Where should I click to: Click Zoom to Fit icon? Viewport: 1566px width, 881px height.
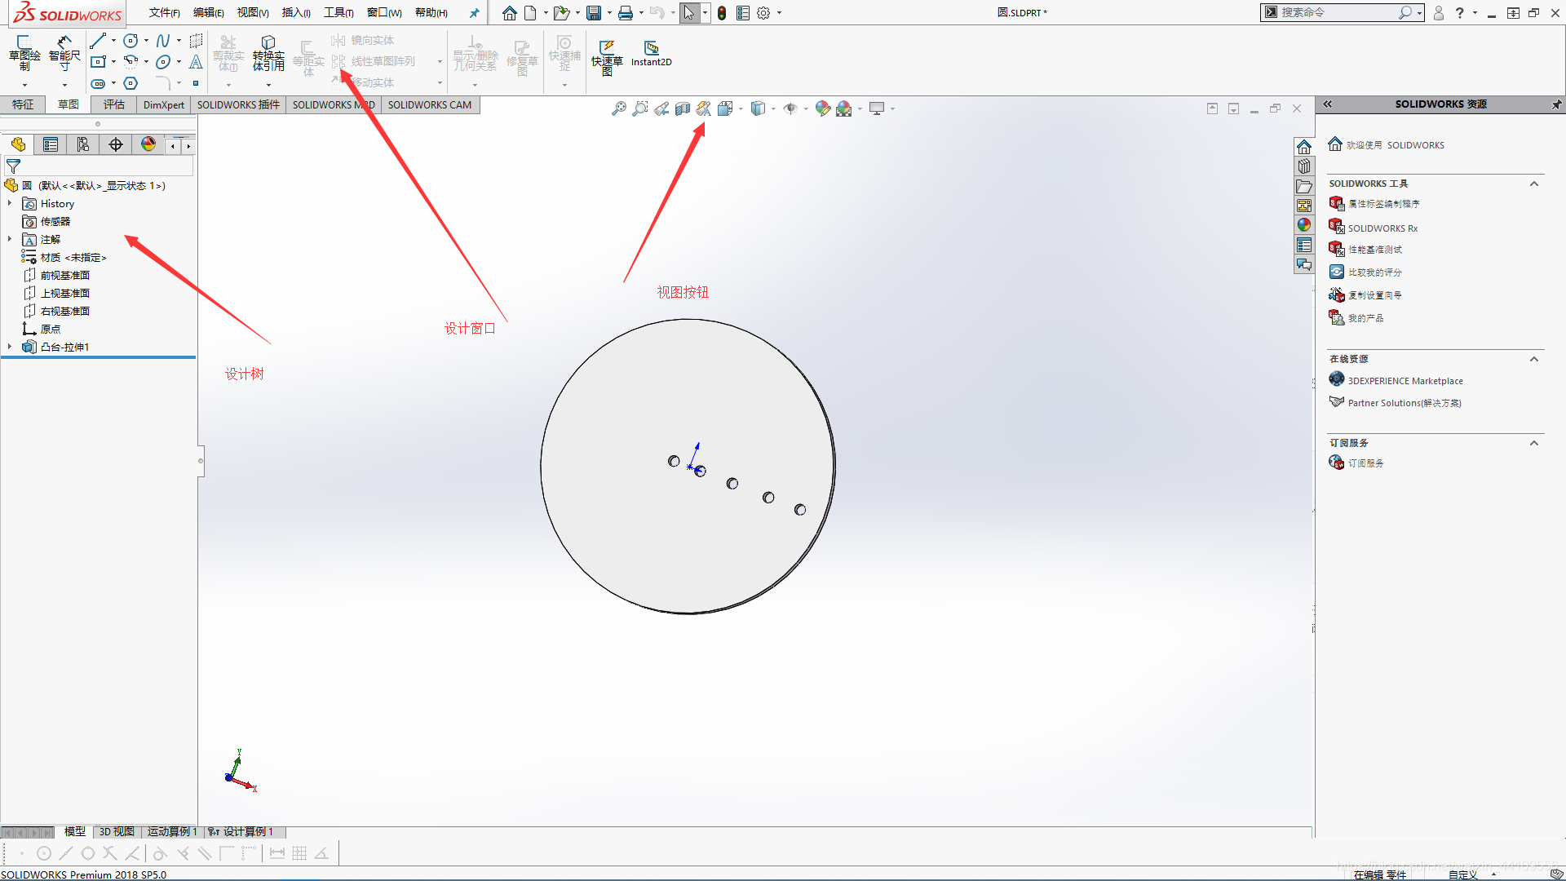coord(619,108)
